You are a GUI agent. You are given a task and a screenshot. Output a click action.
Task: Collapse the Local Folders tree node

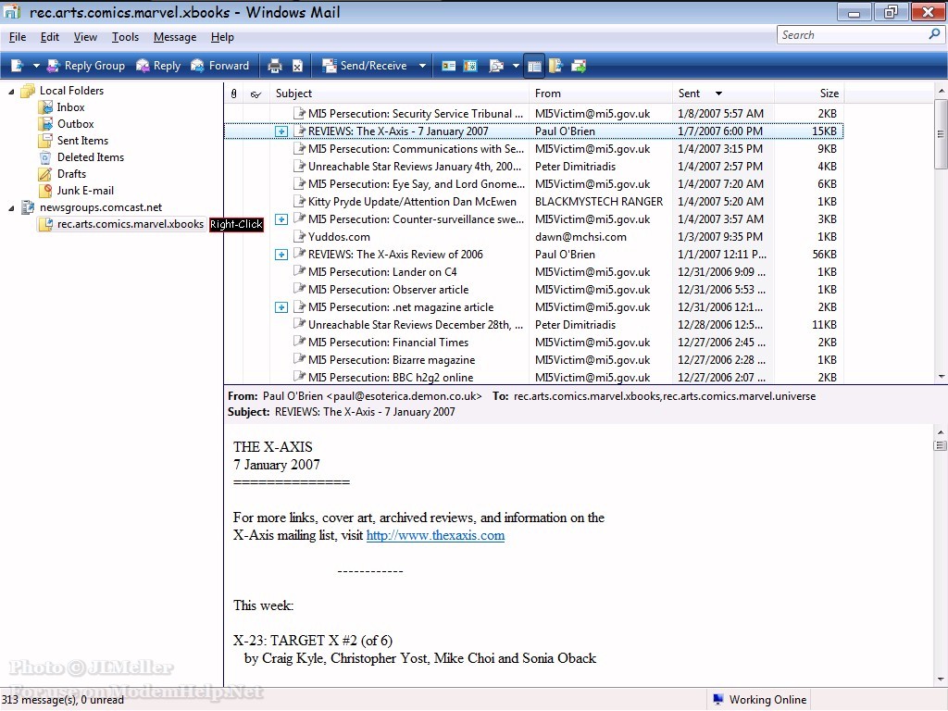[11, 92]
